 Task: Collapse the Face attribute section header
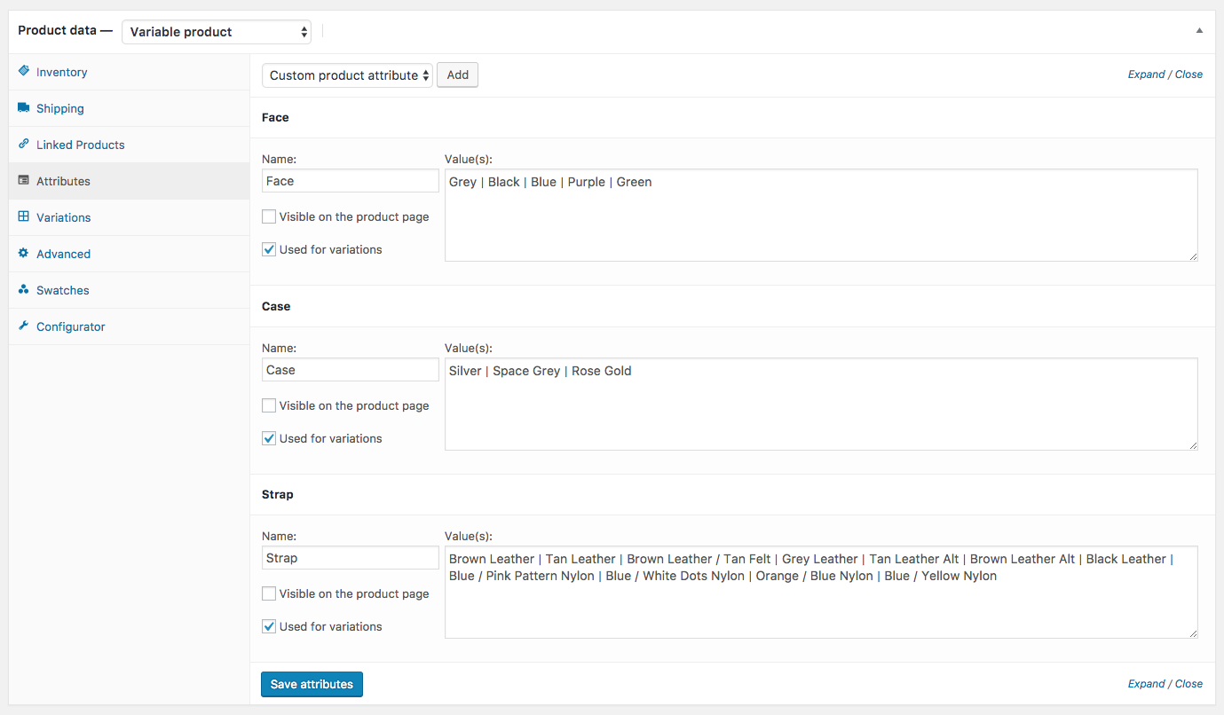tap(275, 116)
